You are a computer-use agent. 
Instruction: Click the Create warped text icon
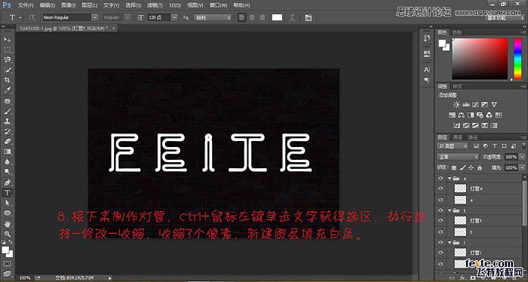pyautogui.click(x=293, y=17)
